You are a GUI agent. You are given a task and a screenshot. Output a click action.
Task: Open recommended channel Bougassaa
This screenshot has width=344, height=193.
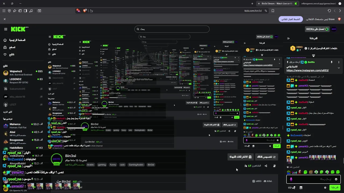coord(23,141)
